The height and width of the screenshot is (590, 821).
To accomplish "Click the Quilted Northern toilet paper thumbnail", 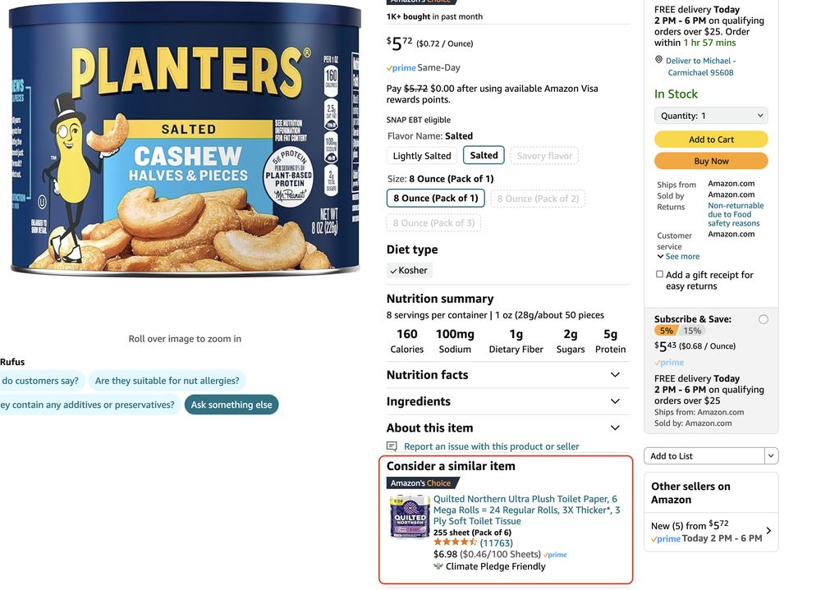I will (409, 519).
